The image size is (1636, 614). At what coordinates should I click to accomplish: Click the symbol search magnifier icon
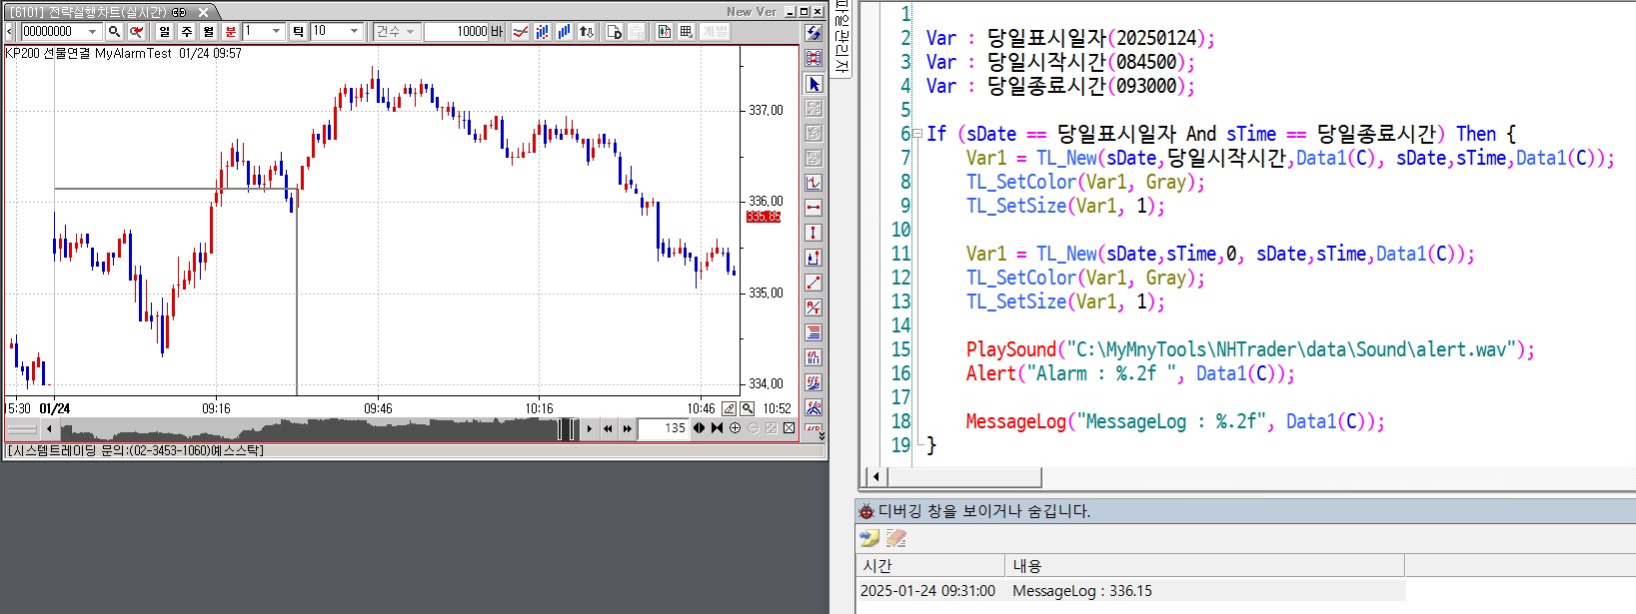pos(115,32)
